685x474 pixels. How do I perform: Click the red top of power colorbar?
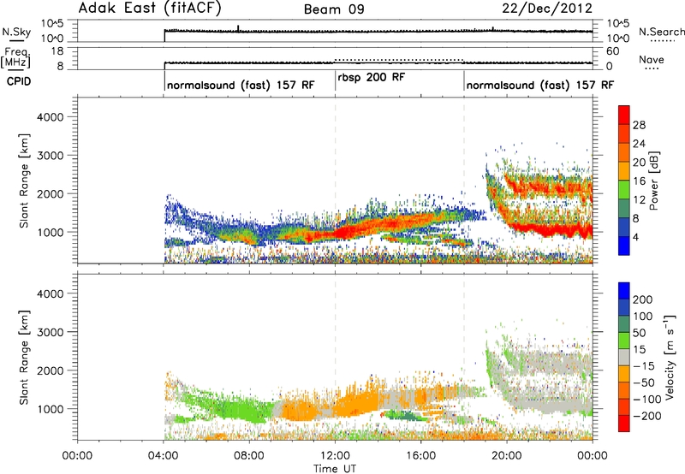[624, 115]
